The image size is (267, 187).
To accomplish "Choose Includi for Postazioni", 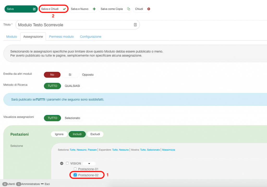I will tap(77, 134).
